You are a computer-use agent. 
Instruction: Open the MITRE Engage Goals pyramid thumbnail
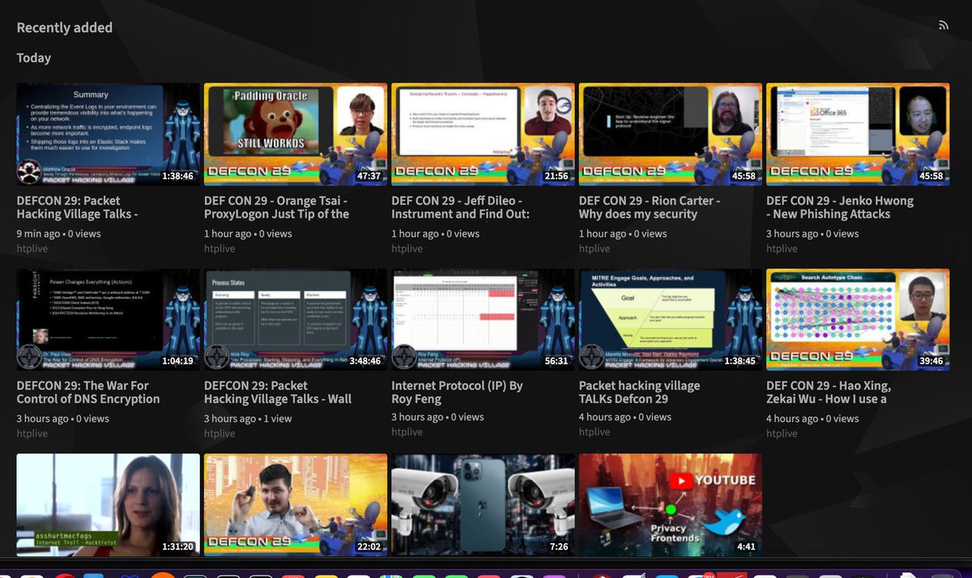[671, 320]
